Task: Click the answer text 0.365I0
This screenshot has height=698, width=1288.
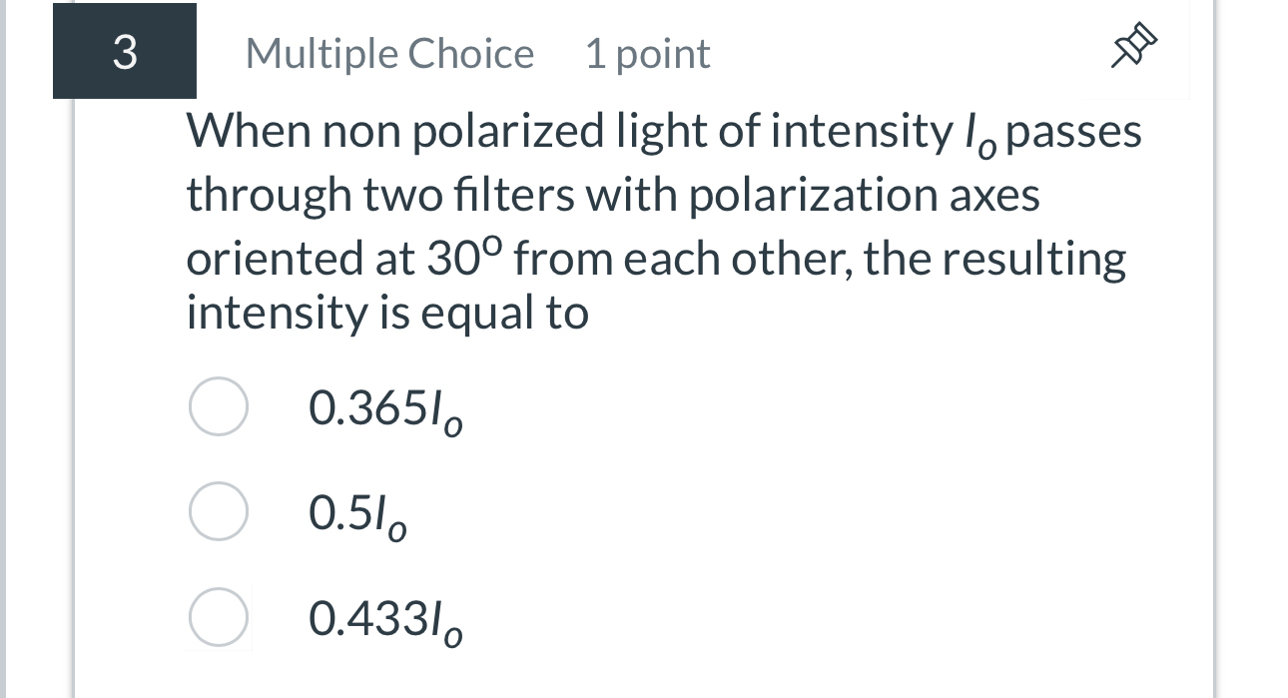Action: pyautogui.click(x=383, y=406)
